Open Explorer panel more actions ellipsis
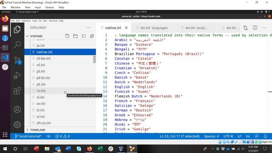 click(x=88, y=28)
